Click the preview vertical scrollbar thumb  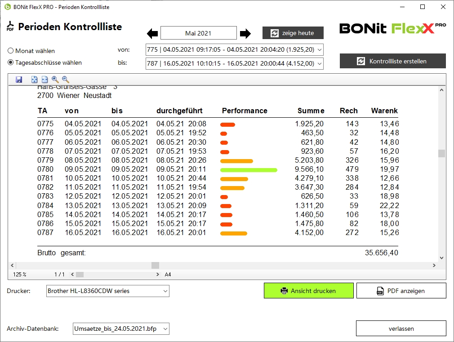click(x=441, y=153)
